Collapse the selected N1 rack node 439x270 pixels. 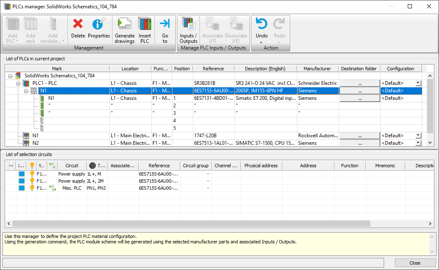coord(26,91)
